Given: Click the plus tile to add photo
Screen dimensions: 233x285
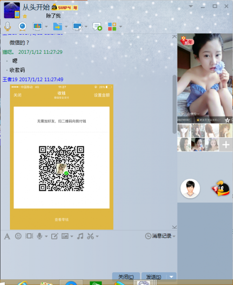Looking at the screenshot, I should click(x=226, y=144).
